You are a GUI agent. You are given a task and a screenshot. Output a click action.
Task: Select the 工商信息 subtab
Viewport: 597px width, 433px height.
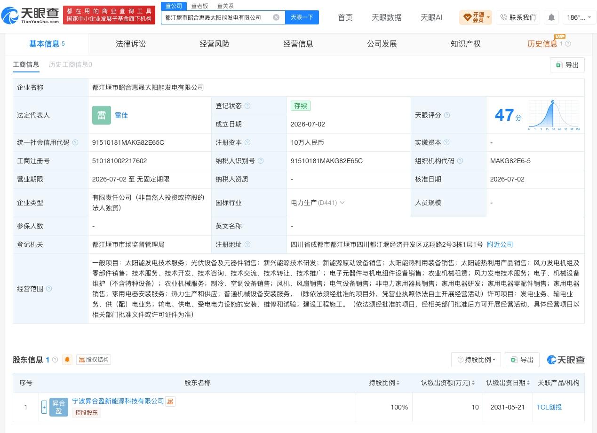pos(26,64)
